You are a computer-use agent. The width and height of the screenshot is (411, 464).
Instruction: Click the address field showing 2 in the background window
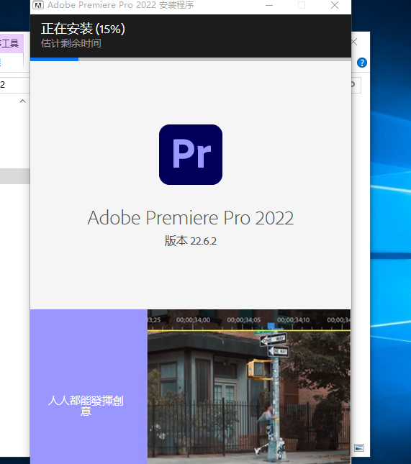click(x=15, y=85)
